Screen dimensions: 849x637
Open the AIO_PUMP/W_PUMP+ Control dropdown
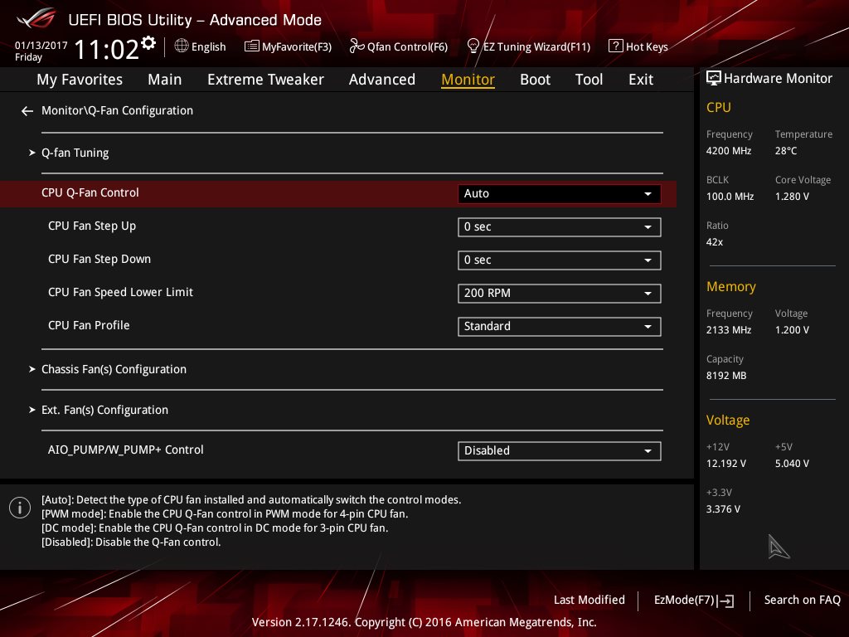coord(559,450)
